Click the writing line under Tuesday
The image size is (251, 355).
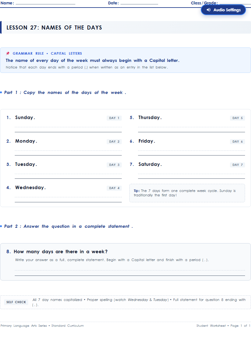68,176
